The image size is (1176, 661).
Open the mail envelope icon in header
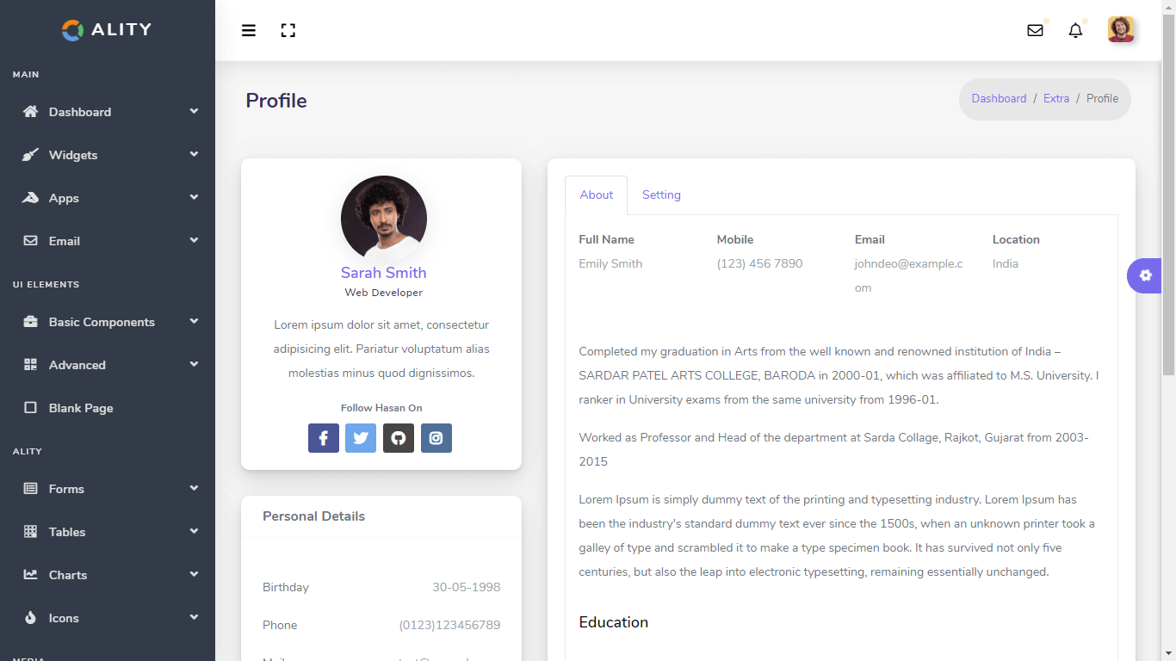[x=1035, y=31]
